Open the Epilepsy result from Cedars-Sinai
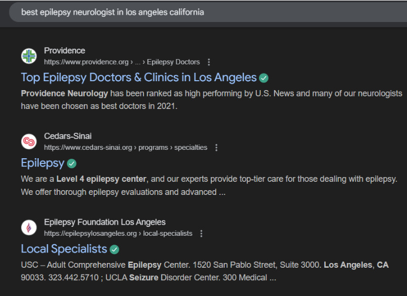Screen dimensions: 407x296 point(42,163)
